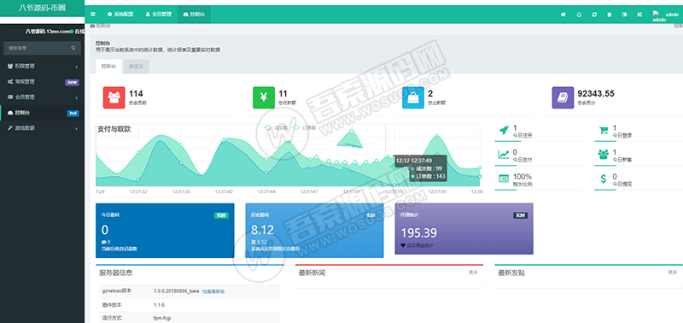
Task: Click 更多 link in 最新新闻 panel
Action: tap(473, 272)
